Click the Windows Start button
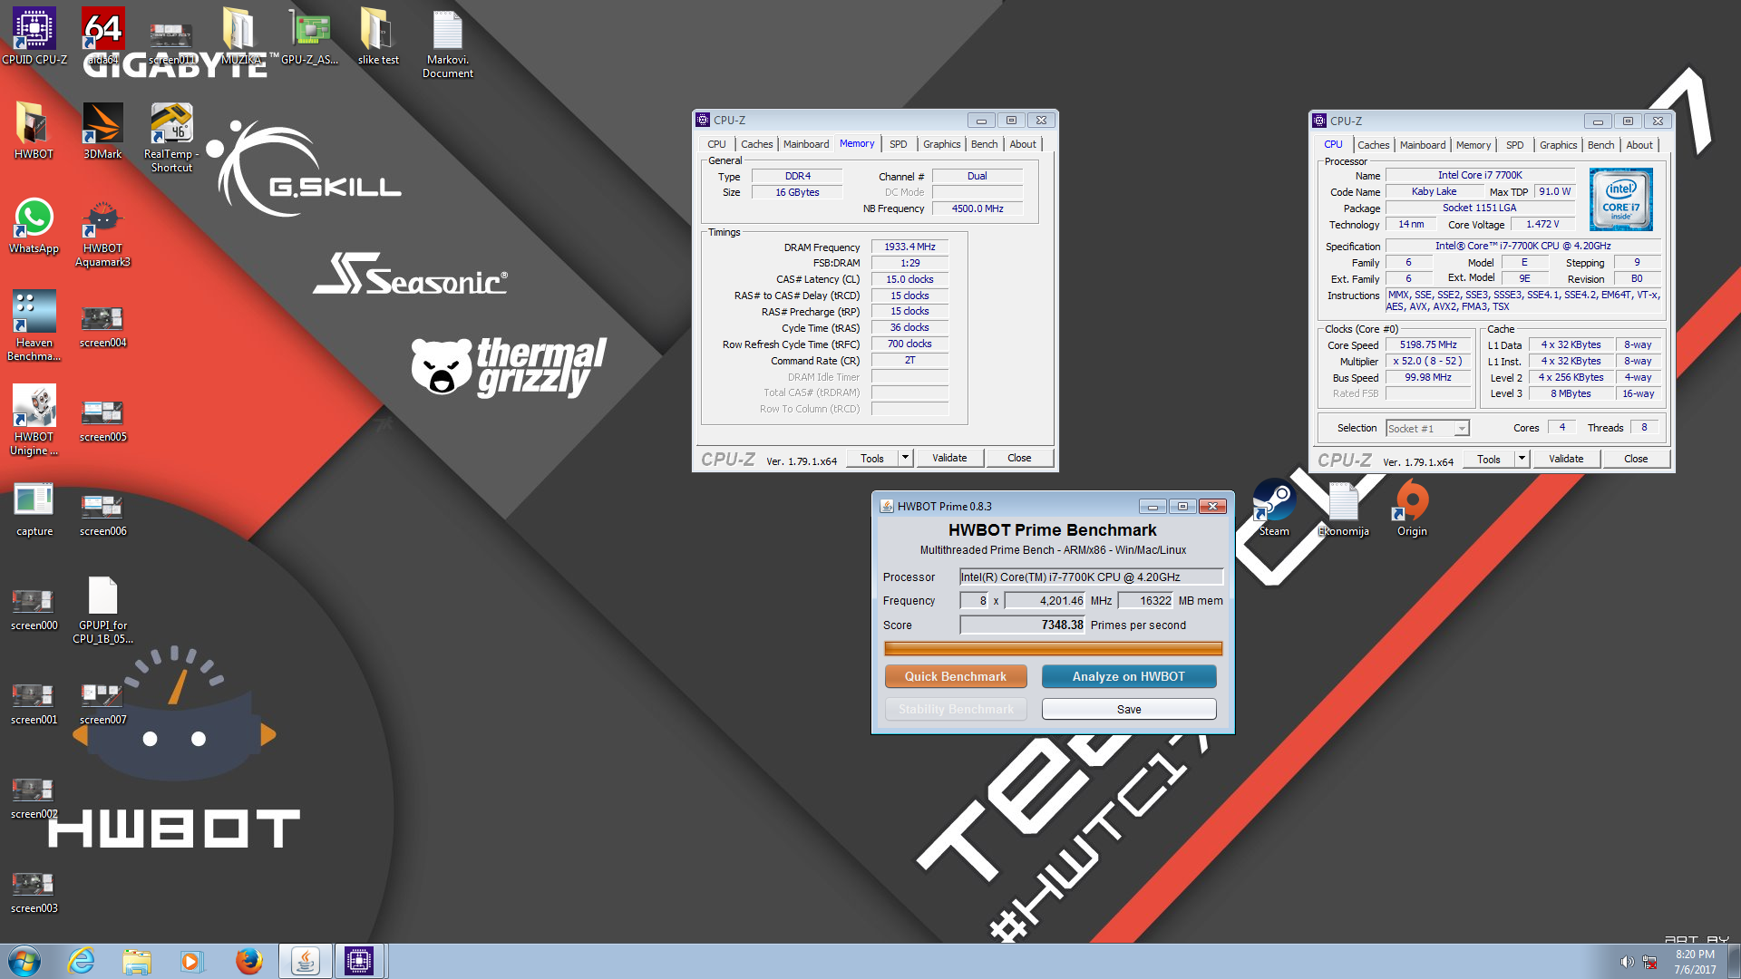The height and width of the screenshot is (979, 1741). coord(24,961)
